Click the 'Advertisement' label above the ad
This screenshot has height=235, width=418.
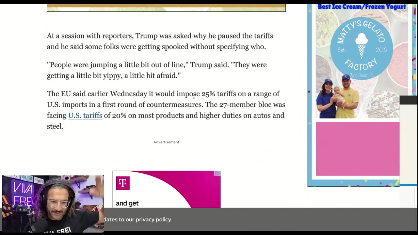(166, 142)
